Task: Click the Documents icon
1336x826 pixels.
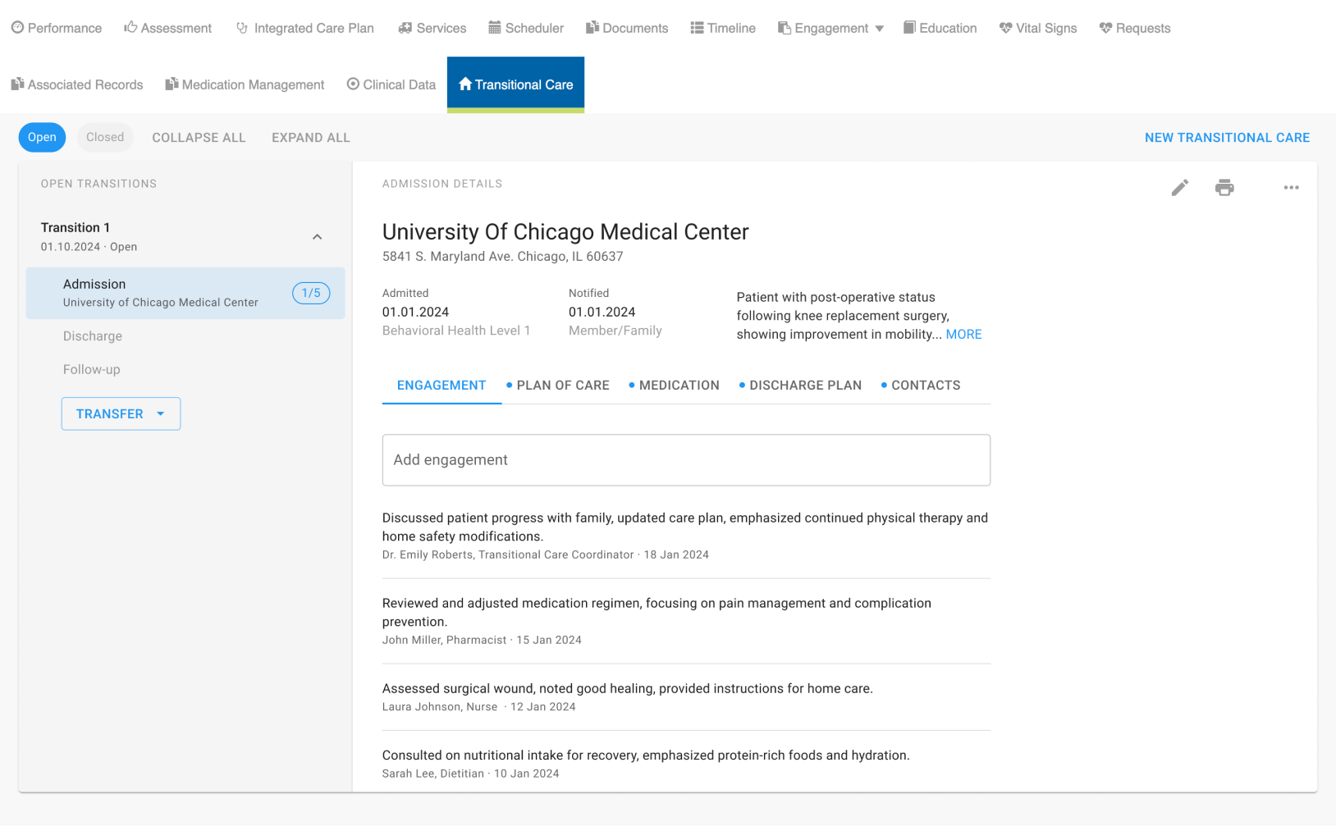Action: (593, 28)
